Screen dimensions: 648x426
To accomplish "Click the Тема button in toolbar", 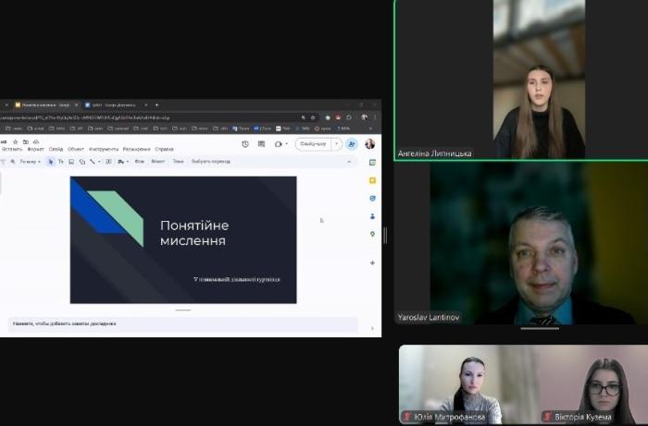I will tap(178, 162).
